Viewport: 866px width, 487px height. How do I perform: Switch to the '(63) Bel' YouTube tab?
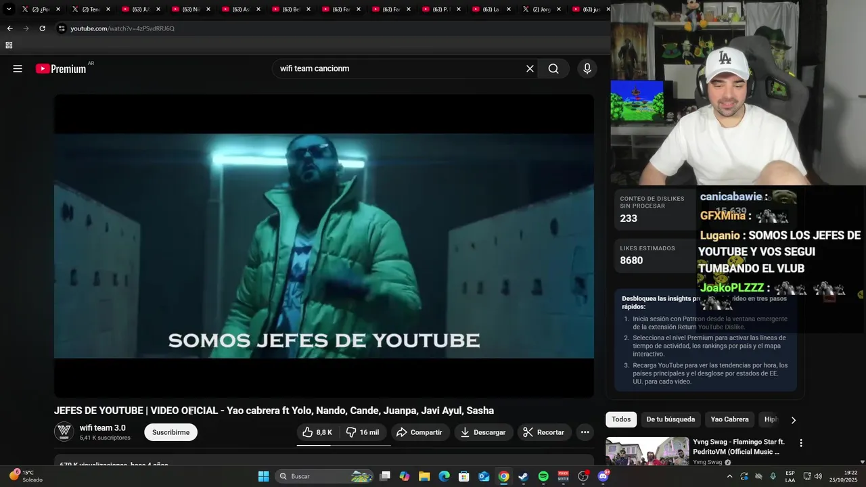(291, 9)
